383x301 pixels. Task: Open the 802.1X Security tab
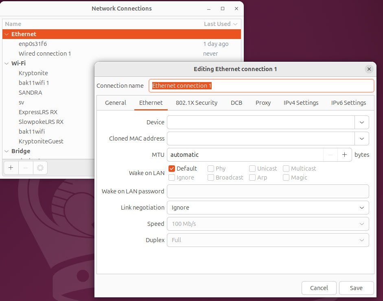197,103
